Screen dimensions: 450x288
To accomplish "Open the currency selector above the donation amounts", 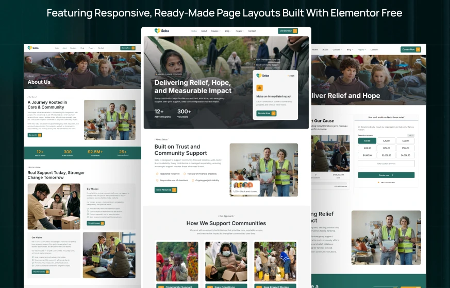I will (x=411, y=135).
